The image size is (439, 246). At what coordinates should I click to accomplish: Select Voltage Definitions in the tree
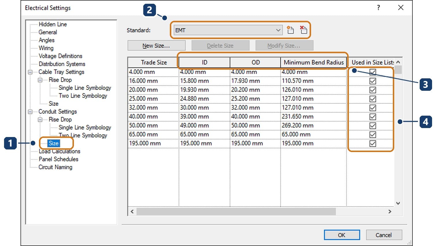coord(60,56)
